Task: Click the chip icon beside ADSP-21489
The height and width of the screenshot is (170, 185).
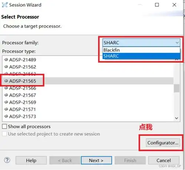Action: (6, 60)
